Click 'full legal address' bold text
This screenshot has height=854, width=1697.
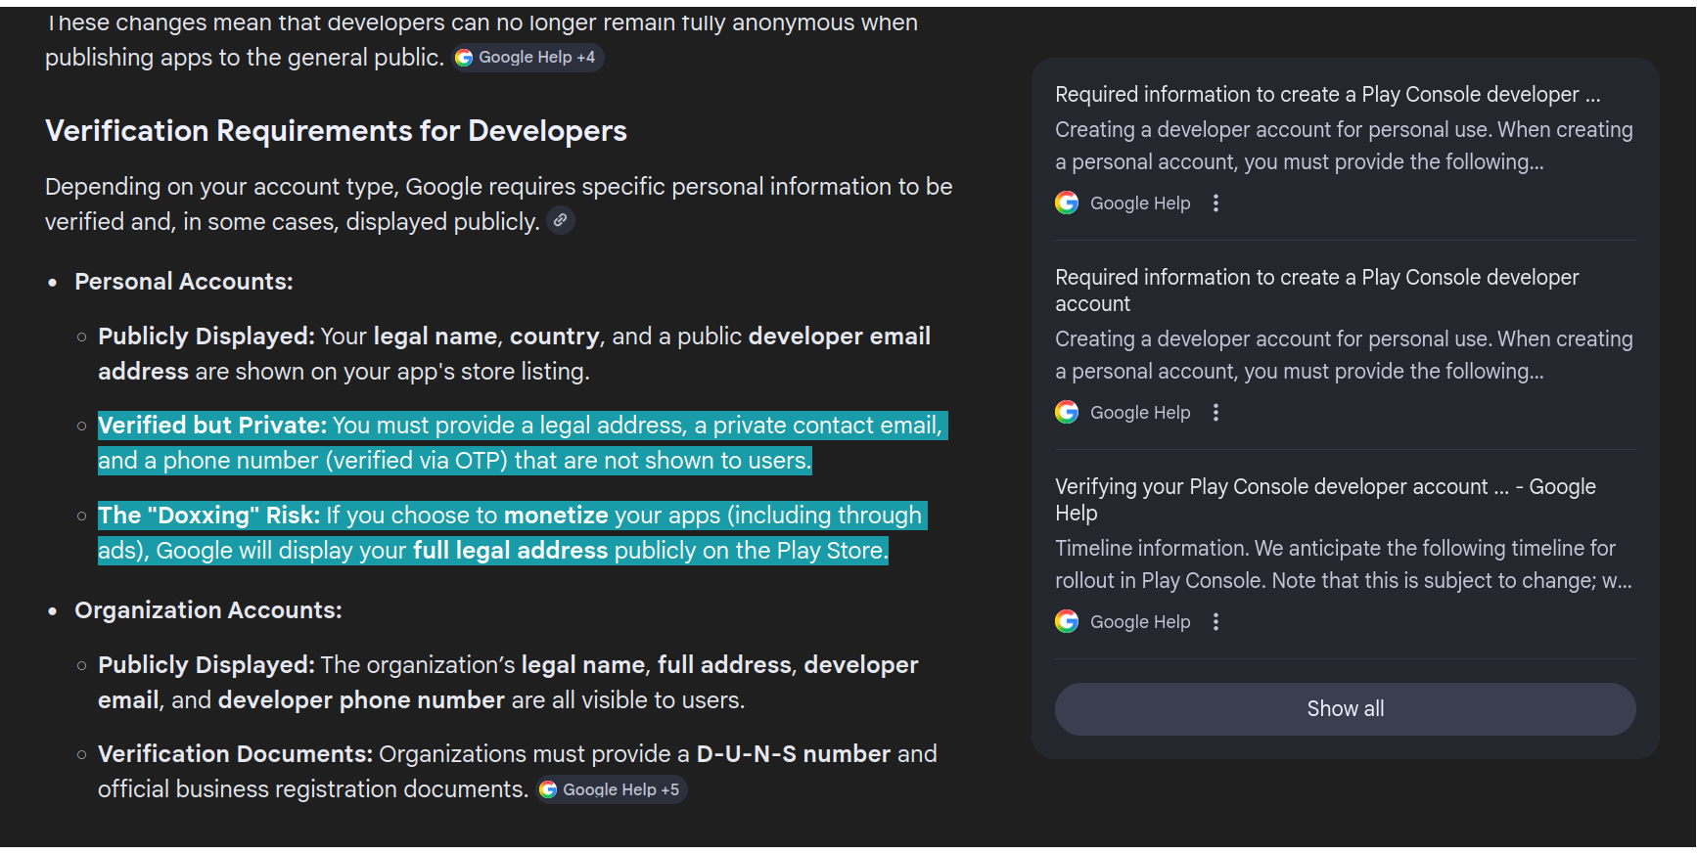tap(511, 551)
